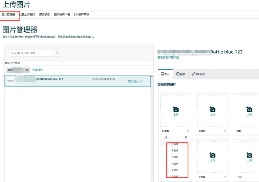Open 查看商品详情页面 link
Screen dimensions: 259x182
pos(168,58)
